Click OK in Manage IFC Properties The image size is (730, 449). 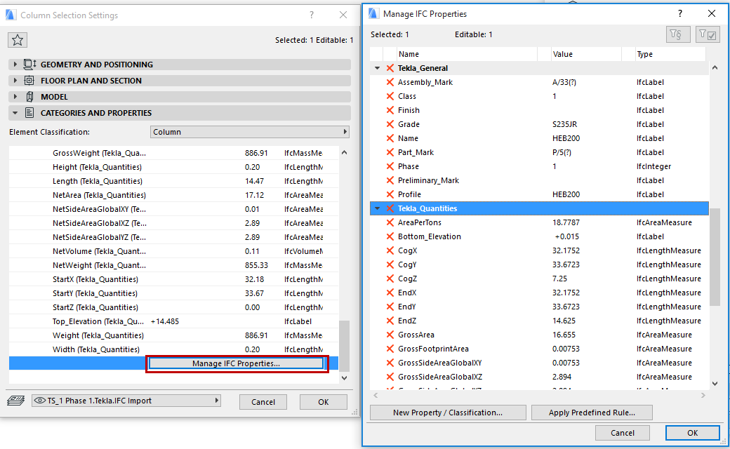(x=693, y=433)
